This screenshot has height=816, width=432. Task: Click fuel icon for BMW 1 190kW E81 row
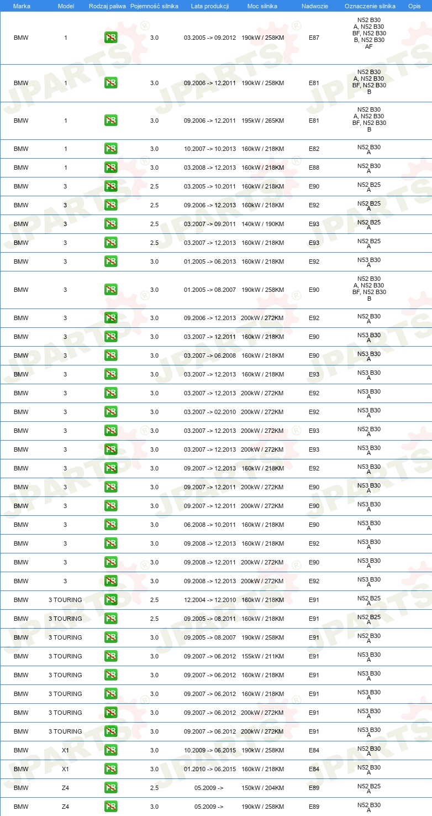point(110,83)
